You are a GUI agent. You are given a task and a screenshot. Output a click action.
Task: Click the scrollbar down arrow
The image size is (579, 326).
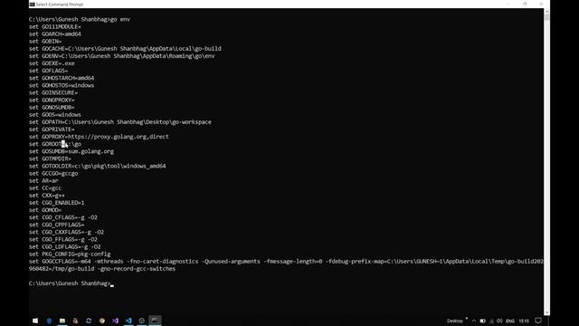(546, 312)
